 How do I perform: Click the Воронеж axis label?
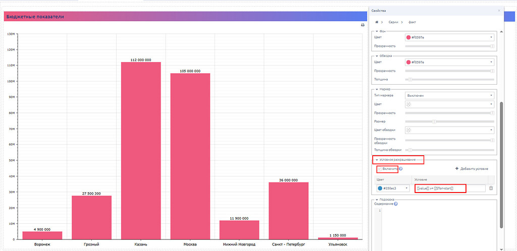pos(42,245)
